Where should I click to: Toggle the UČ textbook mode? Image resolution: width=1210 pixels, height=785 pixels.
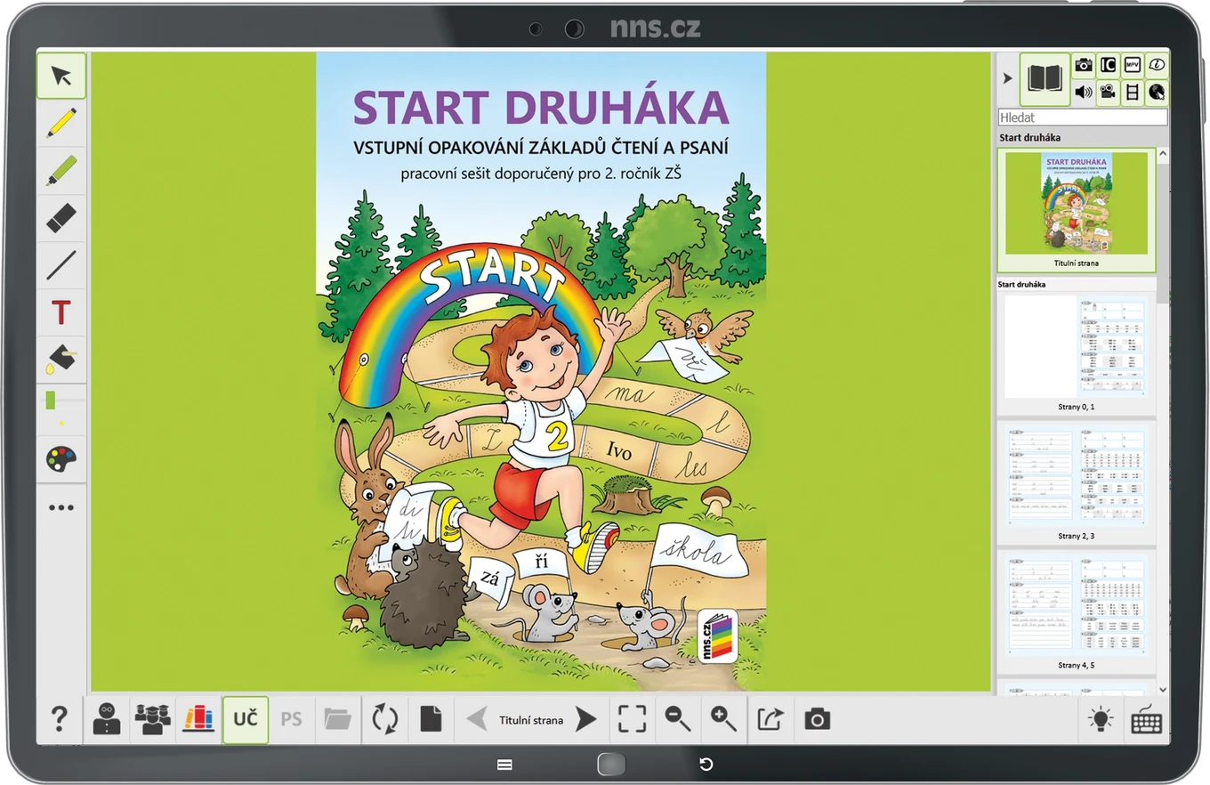click(245, 719)
